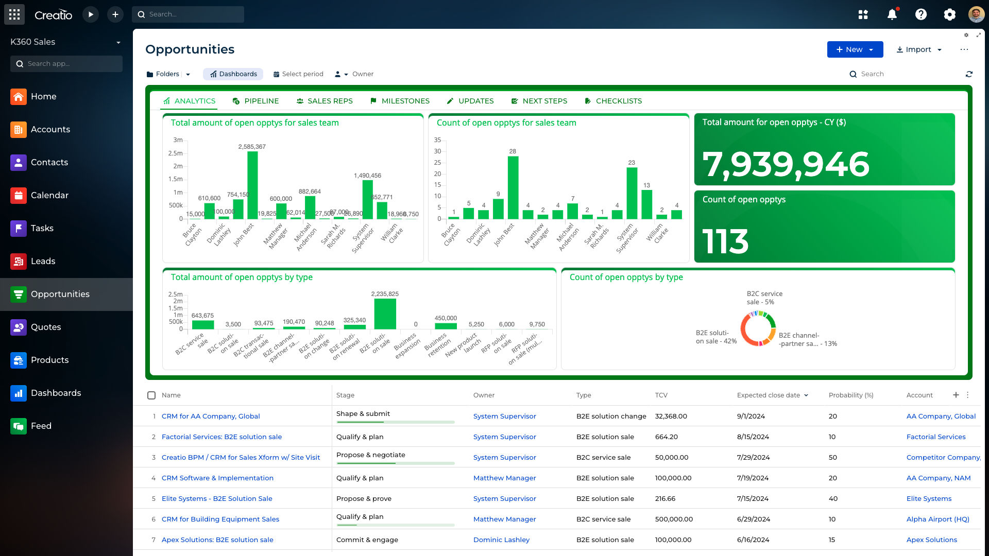Switch to the MILESTONES tab
The image size is (989, 556).
coord(400,101)
